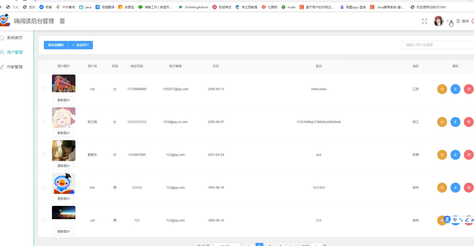Click 更新图片 under cat's picture
This screenshot has width=474, height=246.
pyautogui.click(x=64, y=232)
